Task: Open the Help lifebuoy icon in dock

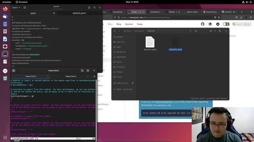Action: click(5, 47)
